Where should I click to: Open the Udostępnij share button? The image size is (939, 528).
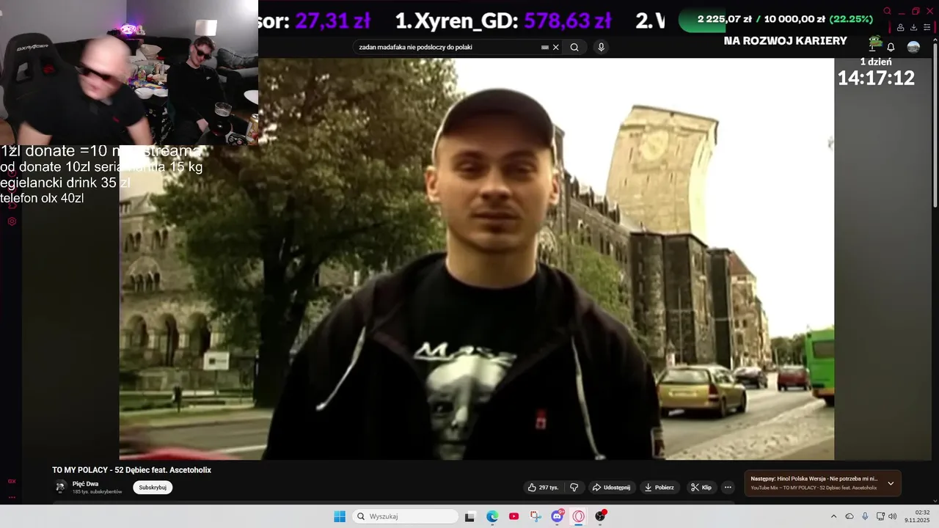coord(611,487)
